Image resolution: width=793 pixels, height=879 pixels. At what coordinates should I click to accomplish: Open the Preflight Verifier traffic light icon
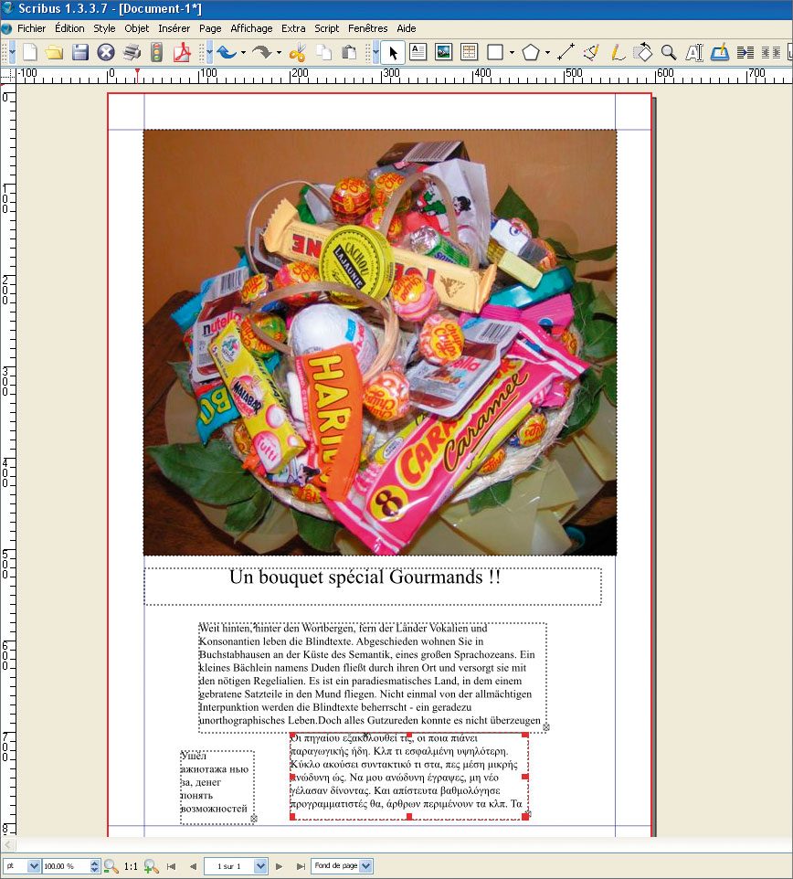tap(157, 52)
